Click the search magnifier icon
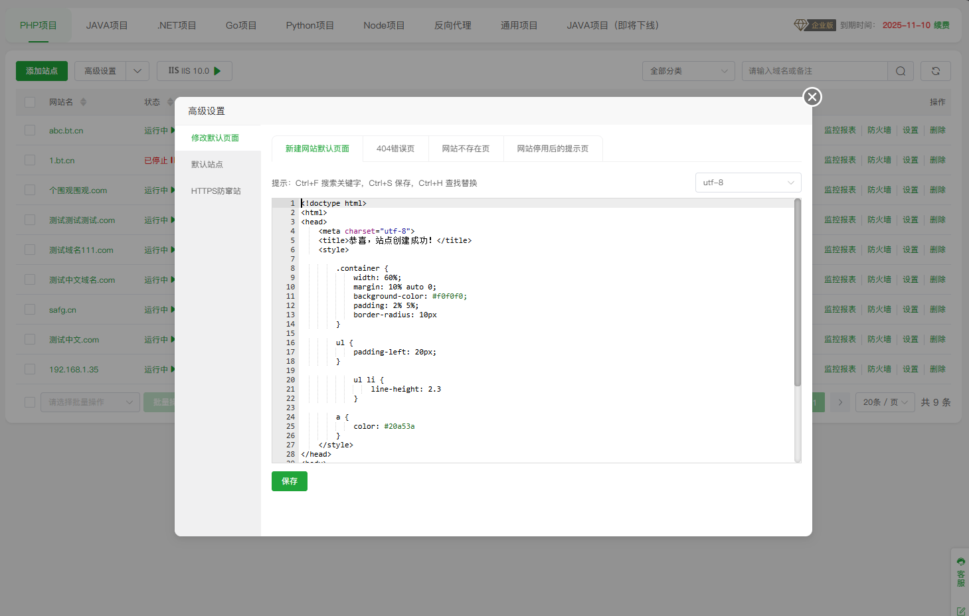 900,71
